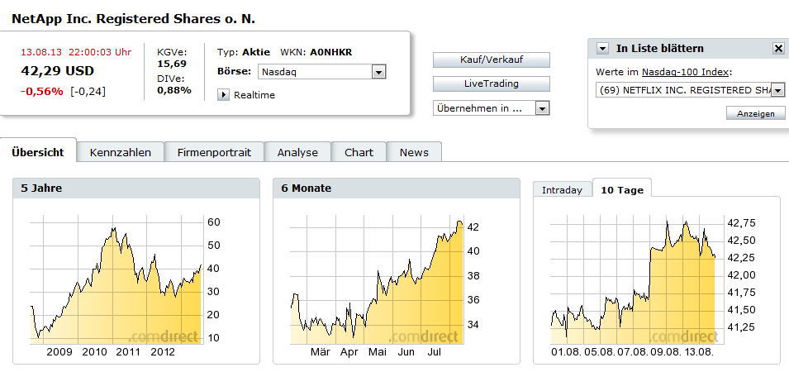Open the Firmenportrait tab

click(214, 152)
